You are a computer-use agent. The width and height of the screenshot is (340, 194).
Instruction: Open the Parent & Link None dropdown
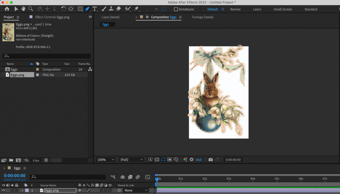[x=136, y=190]
